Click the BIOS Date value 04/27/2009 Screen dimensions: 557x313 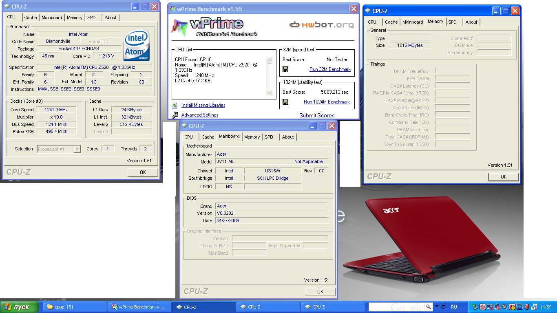point(272,220)
